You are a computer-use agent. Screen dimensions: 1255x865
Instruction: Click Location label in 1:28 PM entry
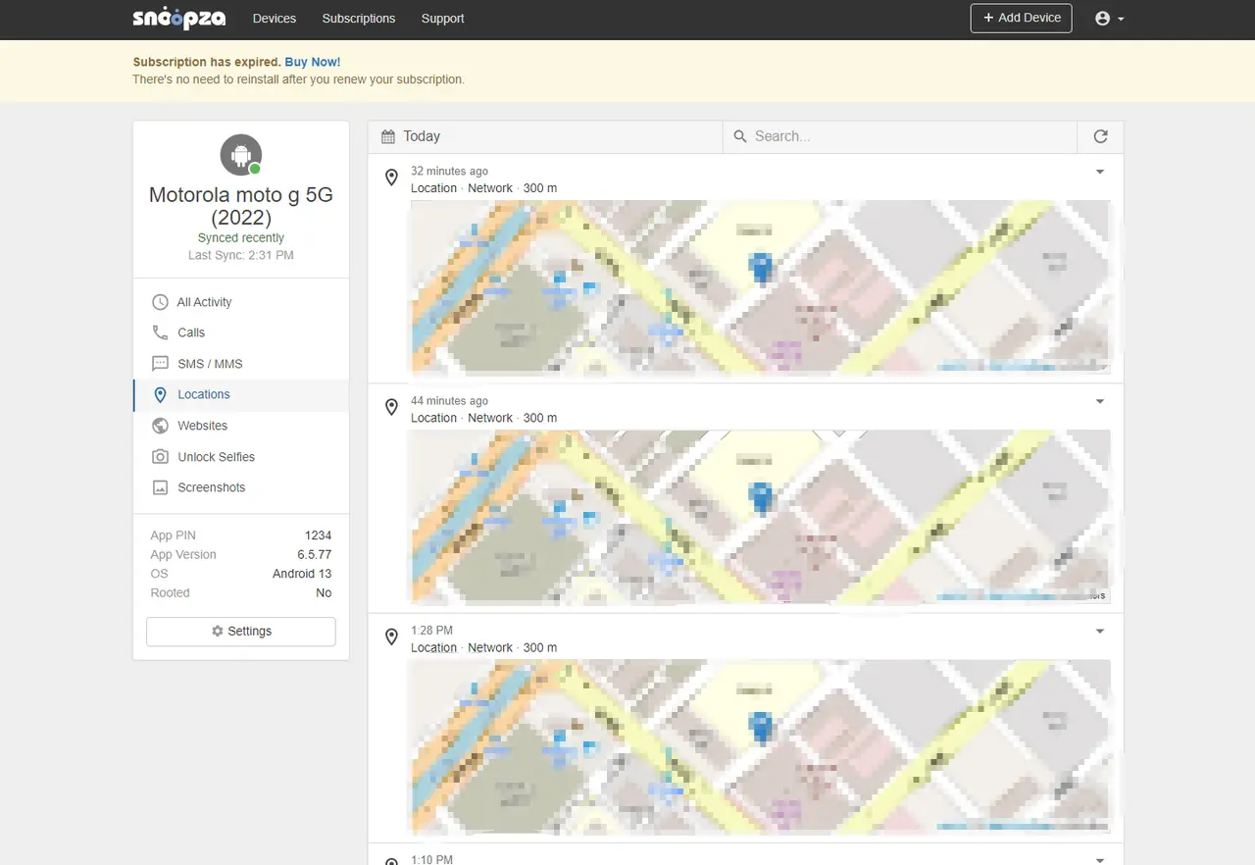[434, 647]
